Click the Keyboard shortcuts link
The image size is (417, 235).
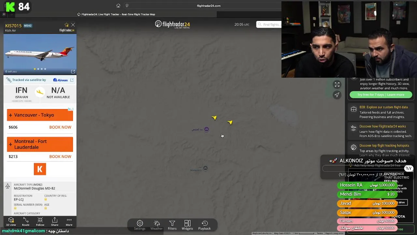262,233
